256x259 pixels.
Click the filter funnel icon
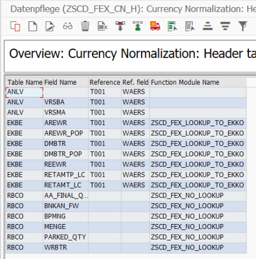tap(242, 26)
